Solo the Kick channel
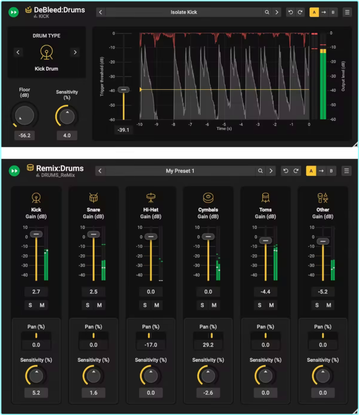This screenshot has height=415, width=359. click(x=30, y=305)
